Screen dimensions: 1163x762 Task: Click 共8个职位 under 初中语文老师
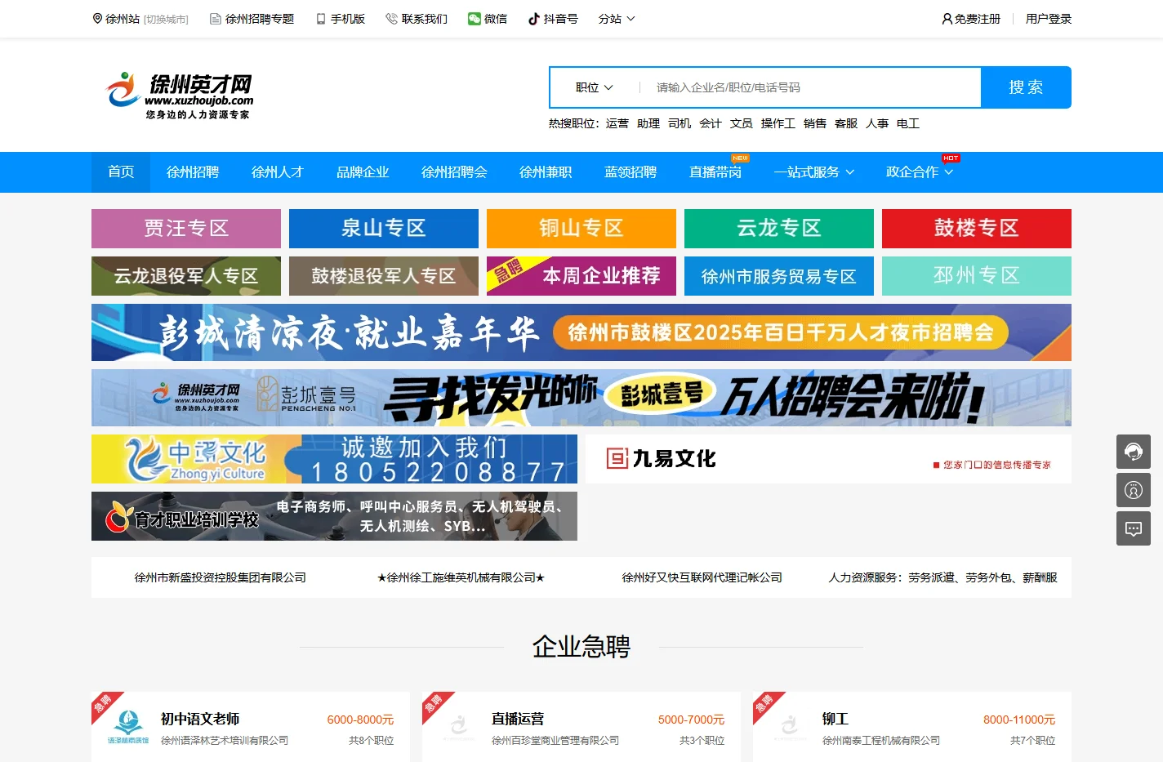point(372,741)
